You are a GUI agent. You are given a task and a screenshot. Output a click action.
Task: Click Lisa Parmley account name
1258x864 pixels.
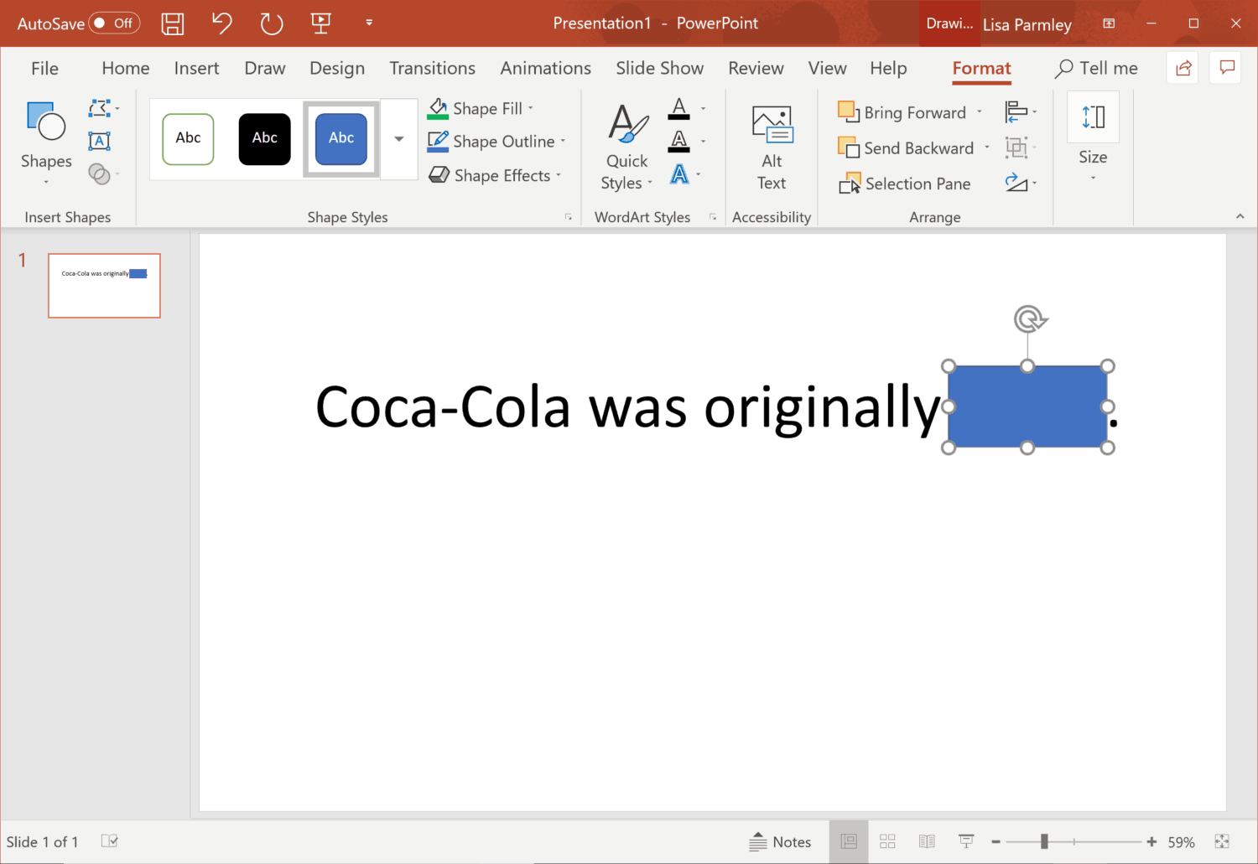(1027, 24)
